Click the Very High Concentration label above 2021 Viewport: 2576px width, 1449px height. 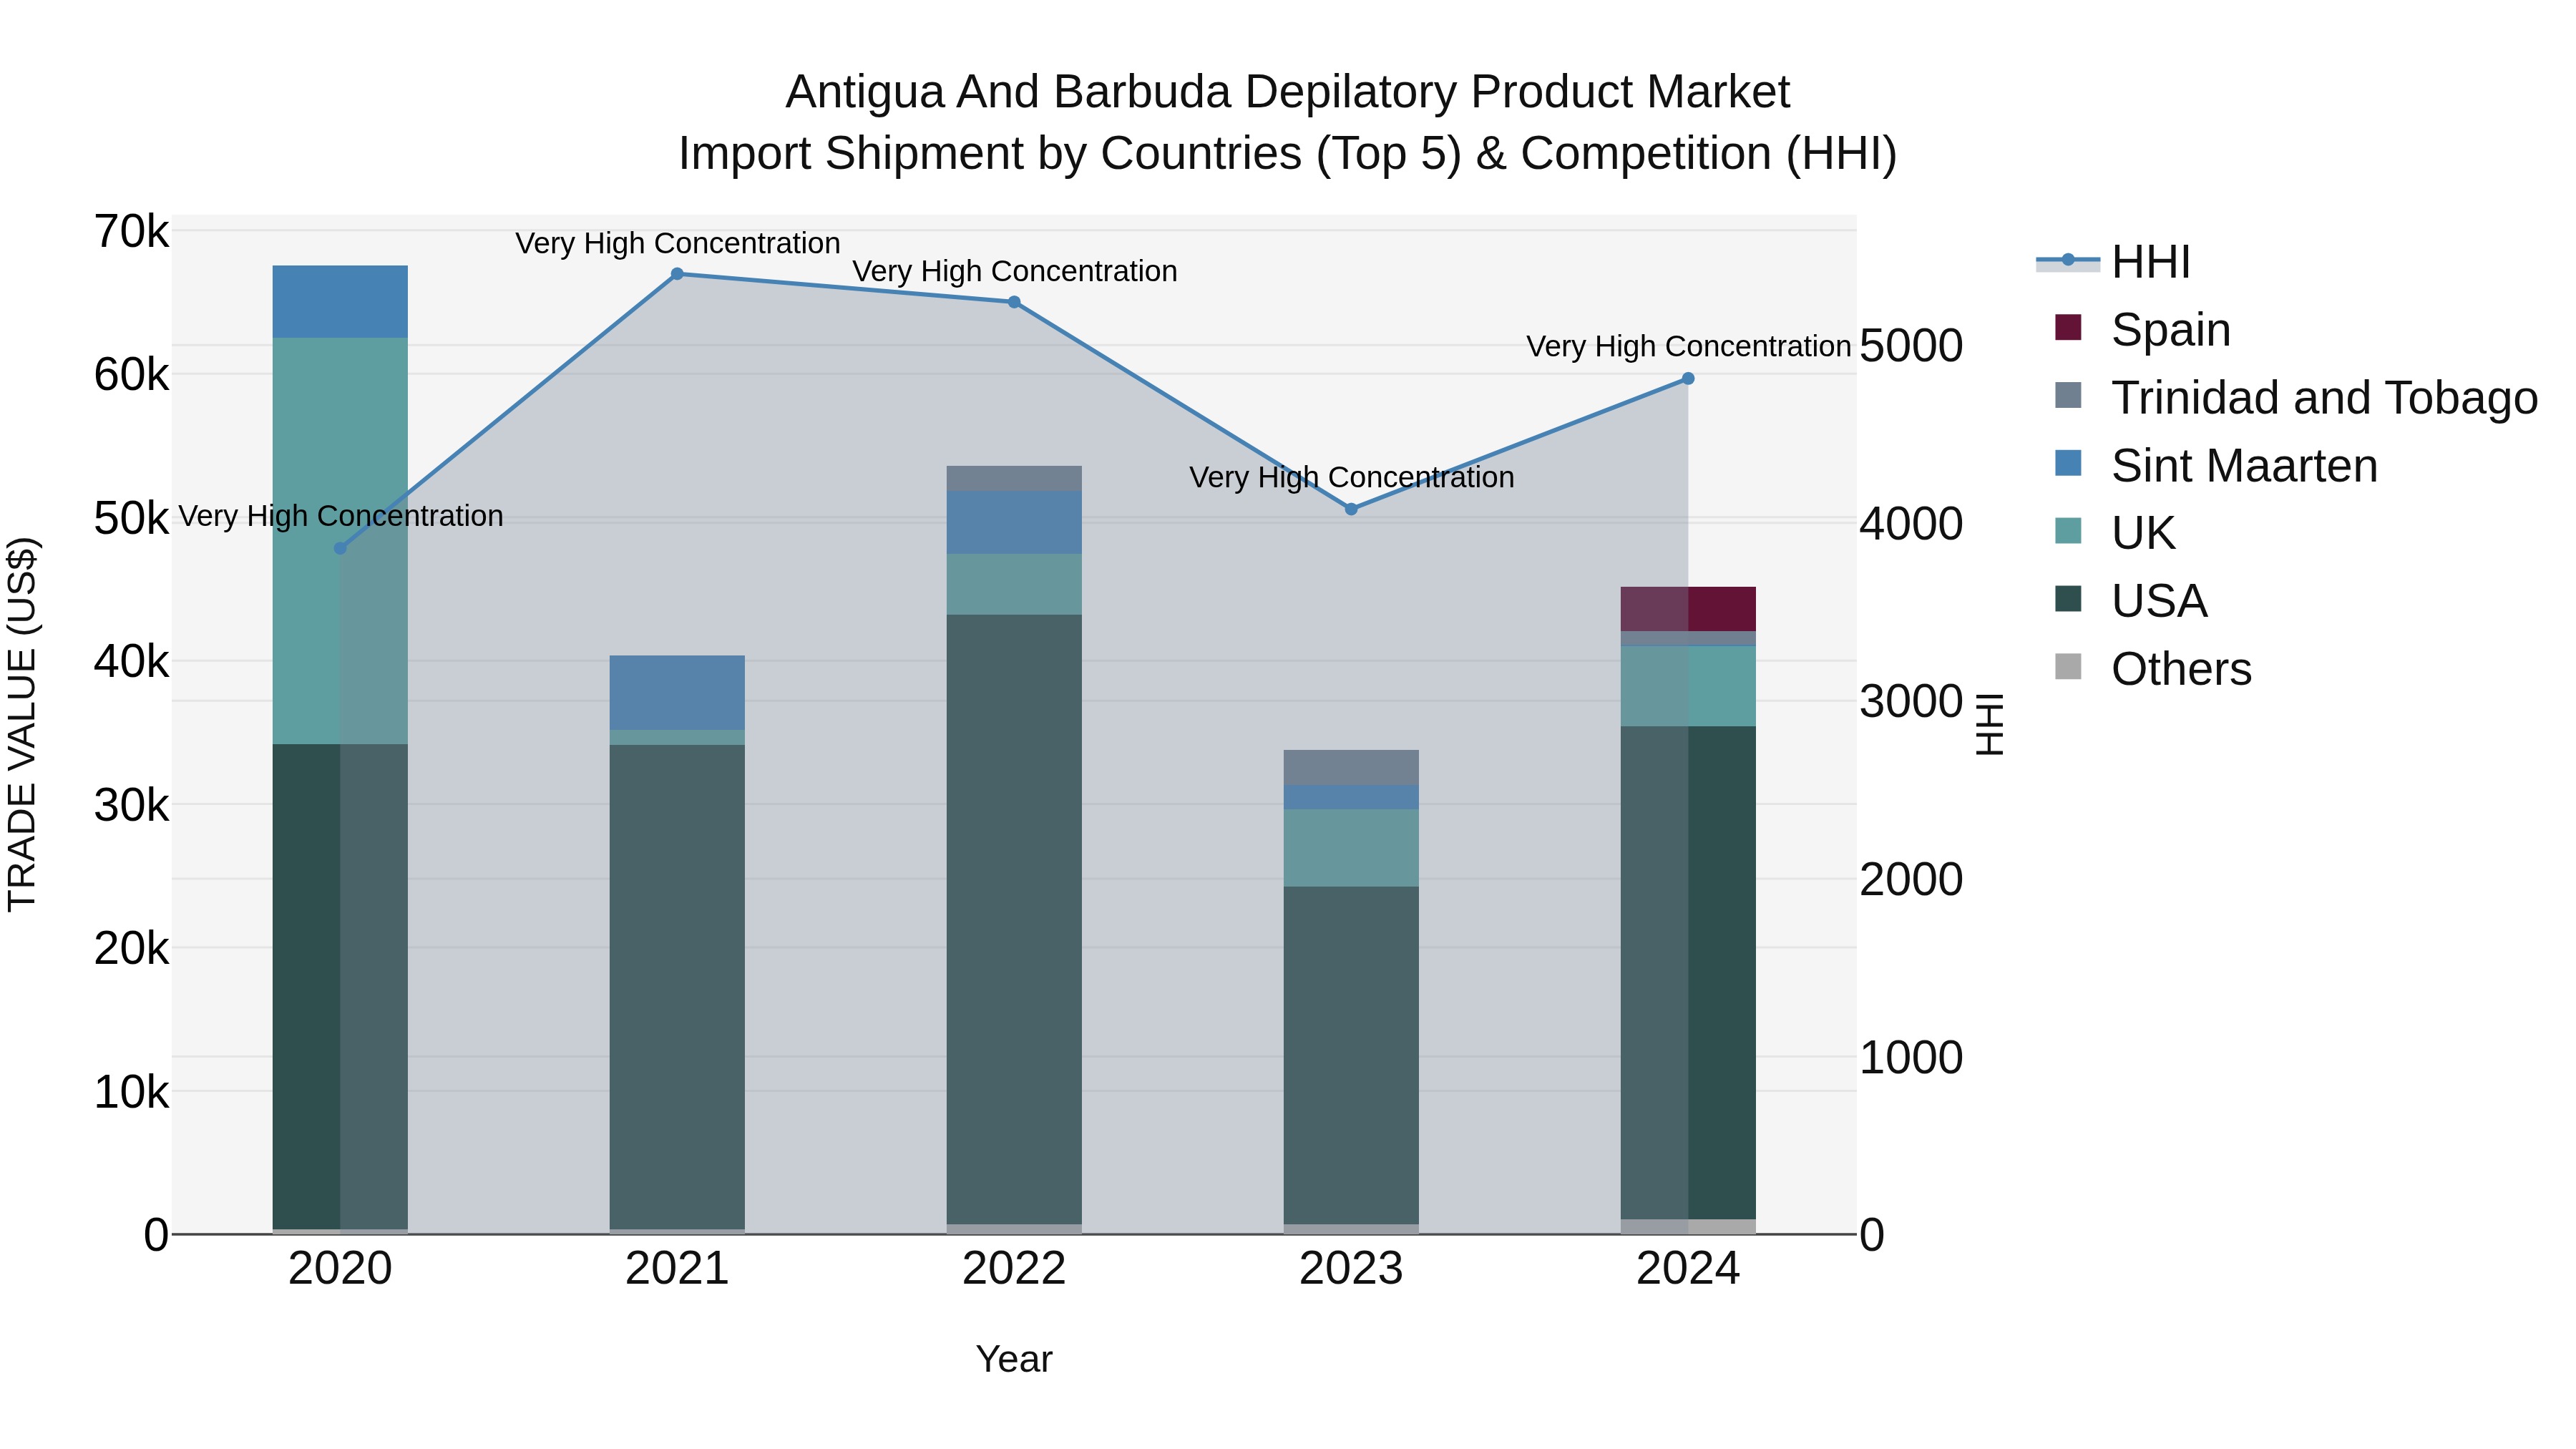(x=677, y=243)
